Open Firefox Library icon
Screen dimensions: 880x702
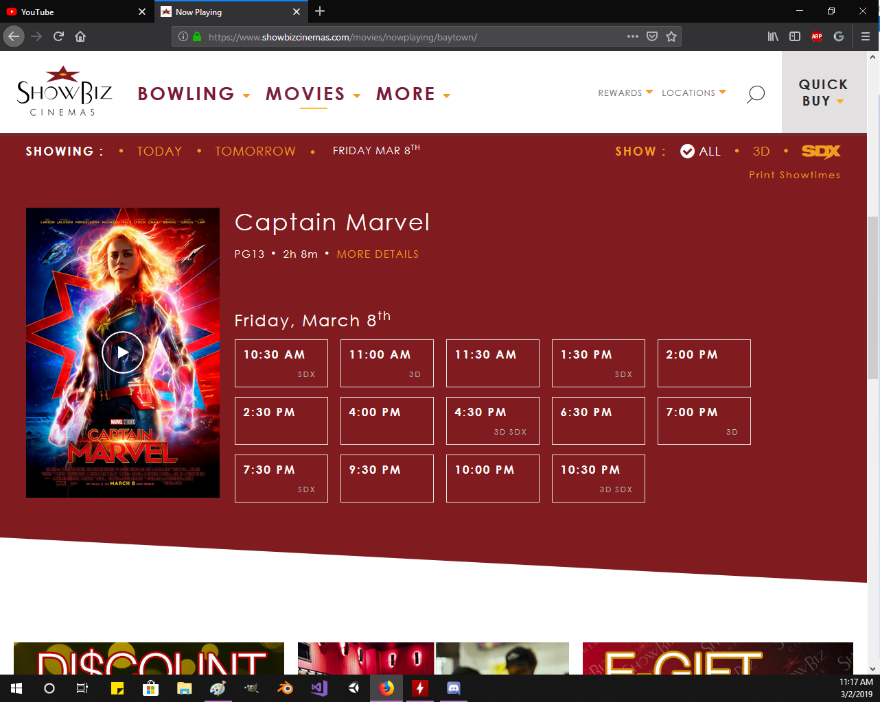[x=773, y=36]
